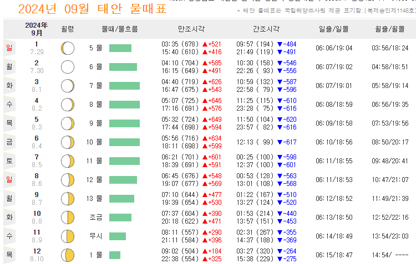This screenshot has height=264, width=416.
Task: Click low tide entry 12:13 ( 99)
Action: pos(255,142)
